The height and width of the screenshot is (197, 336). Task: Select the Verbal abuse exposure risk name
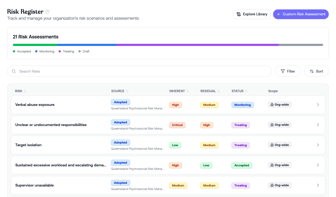point(35,105)
